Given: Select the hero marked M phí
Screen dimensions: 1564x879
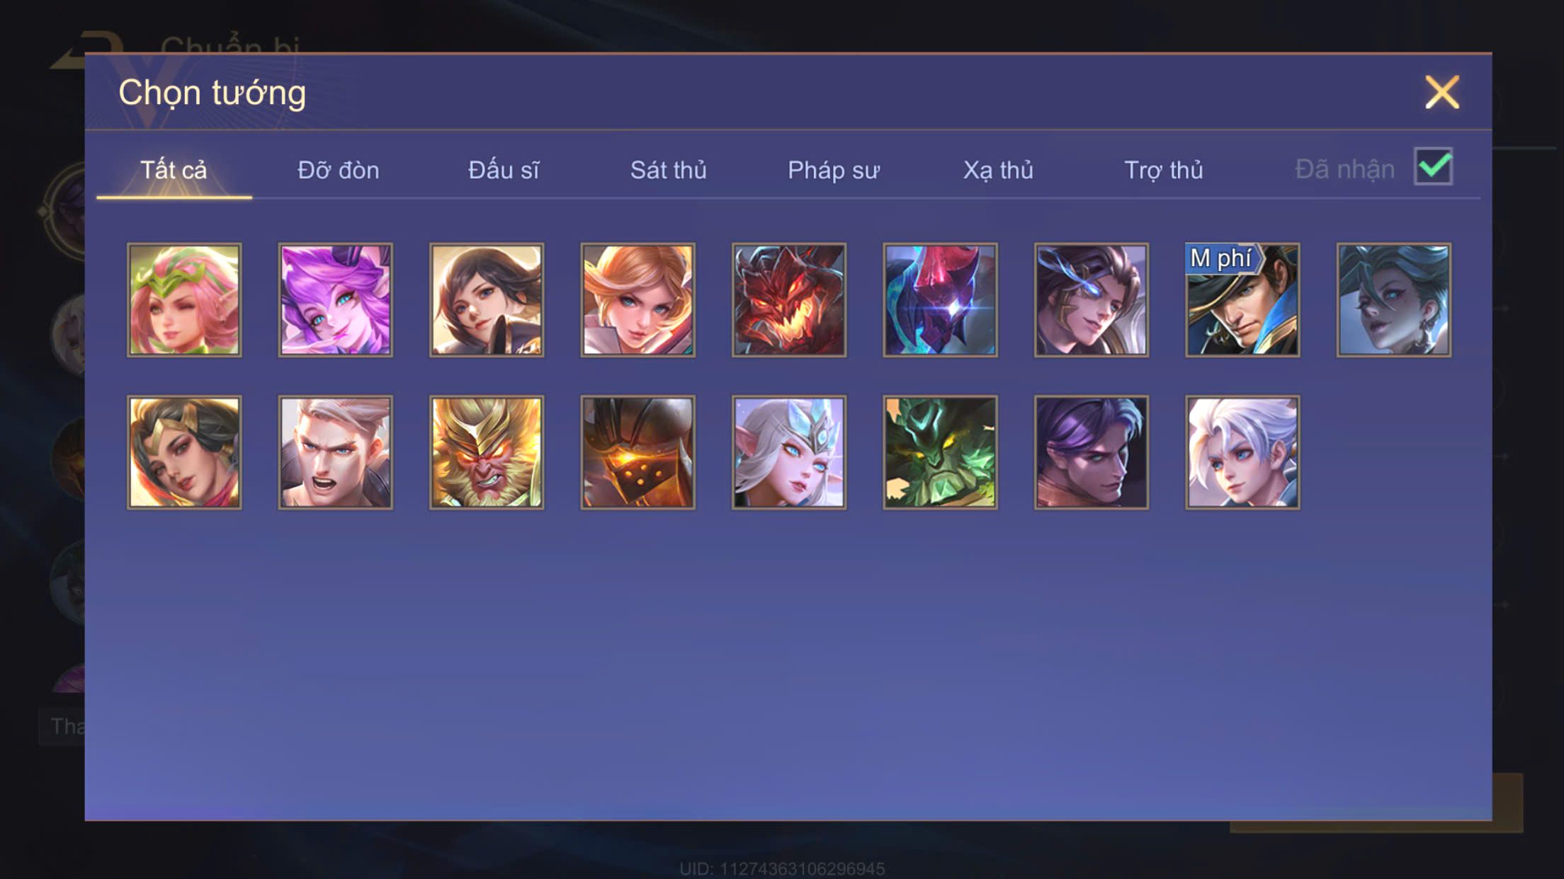Looking at the screenshot, I should point(1242,300).
